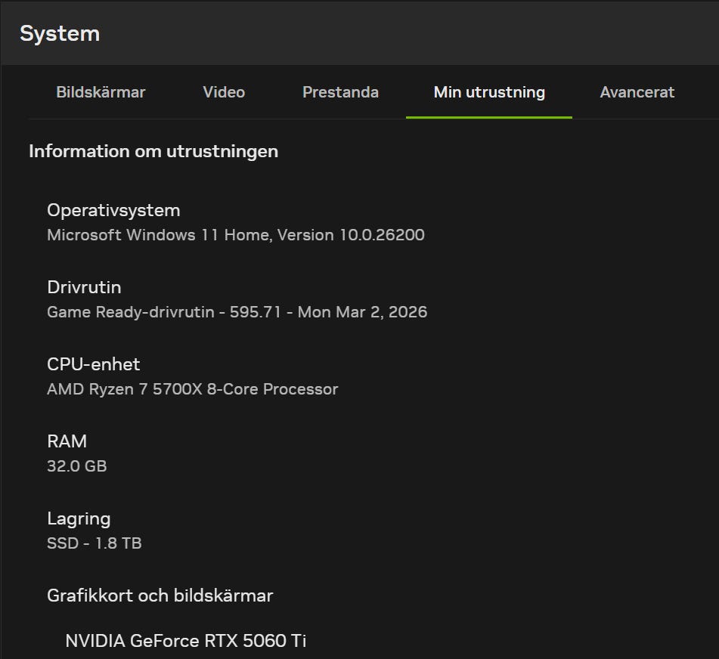
Task: Click 'Grafikkort och bildskärmar' label
Action: coord(160,596)
